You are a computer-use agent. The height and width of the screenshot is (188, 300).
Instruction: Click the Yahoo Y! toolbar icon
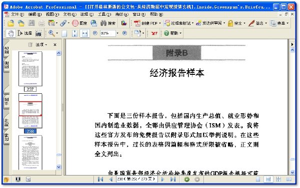point(154,33)
